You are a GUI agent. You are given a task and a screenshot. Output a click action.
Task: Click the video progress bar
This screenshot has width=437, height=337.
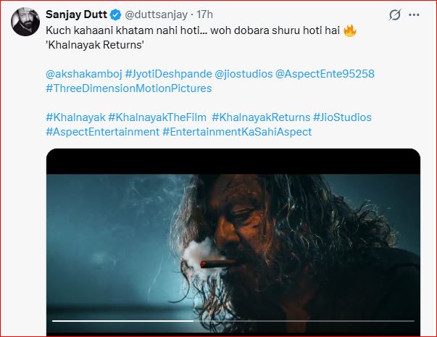[233, 320]
